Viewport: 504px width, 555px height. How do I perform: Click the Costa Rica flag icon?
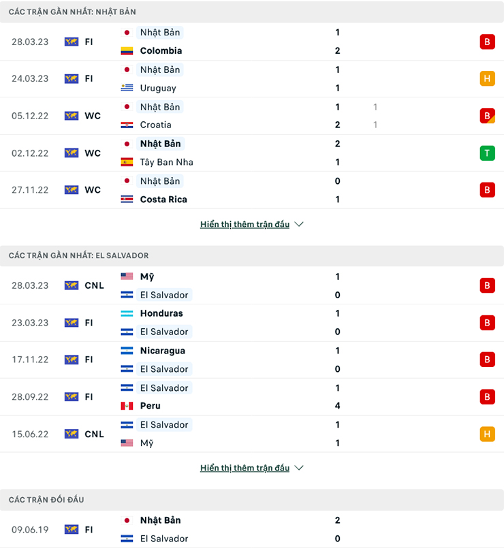click(127, 200)
